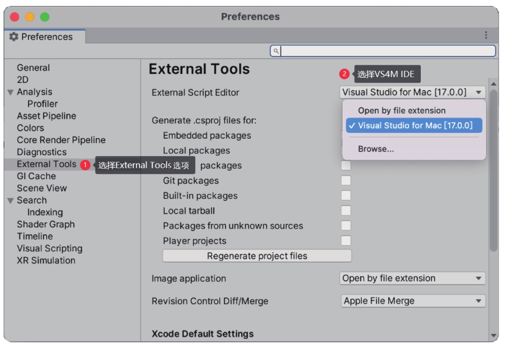The image size is (507, 346).
Task: Collapse the Search tree section
Action: pos(10,201)
